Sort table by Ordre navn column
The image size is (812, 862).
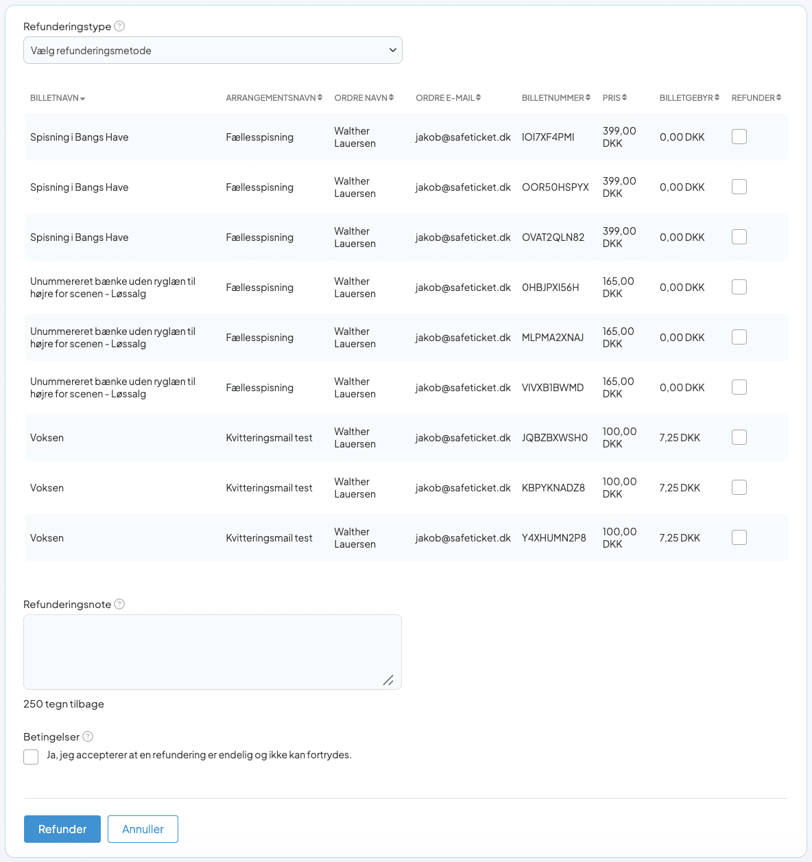(x=391, y=97)
